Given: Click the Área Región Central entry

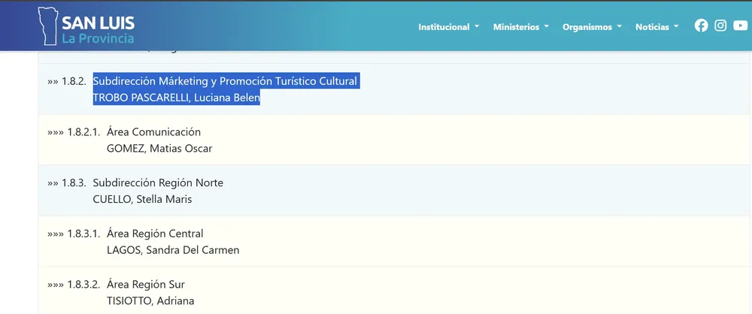Looking at the screenshot, I should pyautogui.click(x=155, y=234).
